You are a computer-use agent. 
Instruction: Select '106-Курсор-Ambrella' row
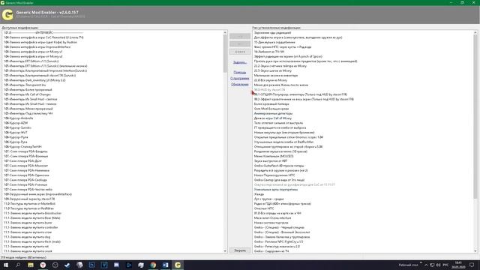18,118
